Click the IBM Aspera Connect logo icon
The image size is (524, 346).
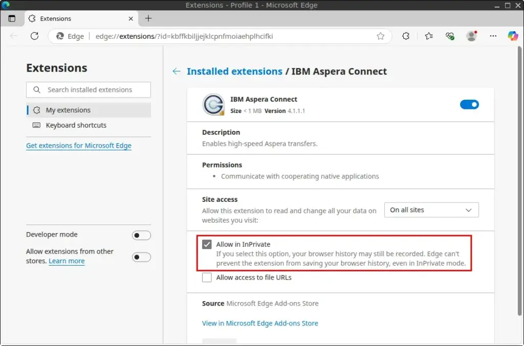pos(213,104)
